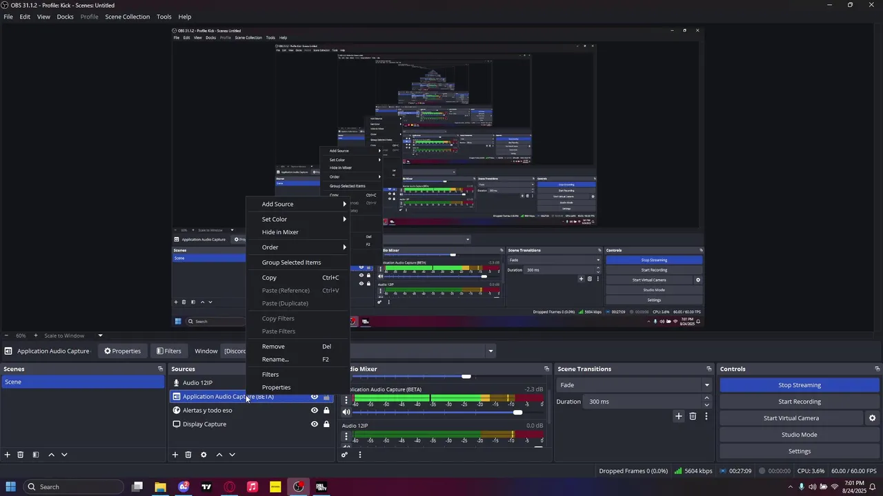Image resolution: width=883 pixels, height=496 pixels.
Task: Remove selected scene using the trash icon
Action: [x=21, y=455]
